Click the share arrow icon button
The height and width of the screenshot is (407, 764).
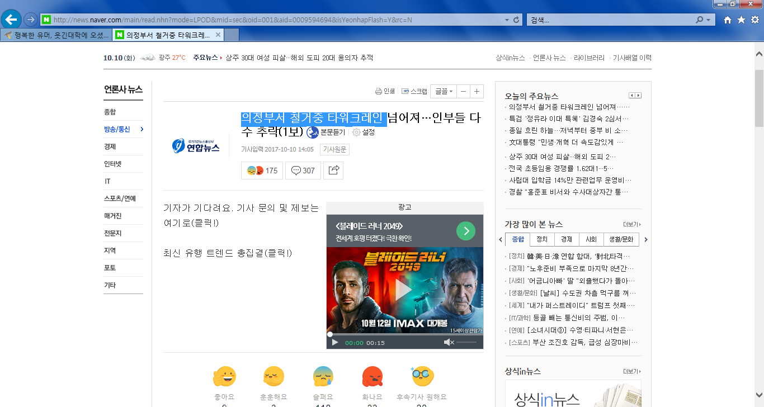pyautogui.click(x=333, y=170)
